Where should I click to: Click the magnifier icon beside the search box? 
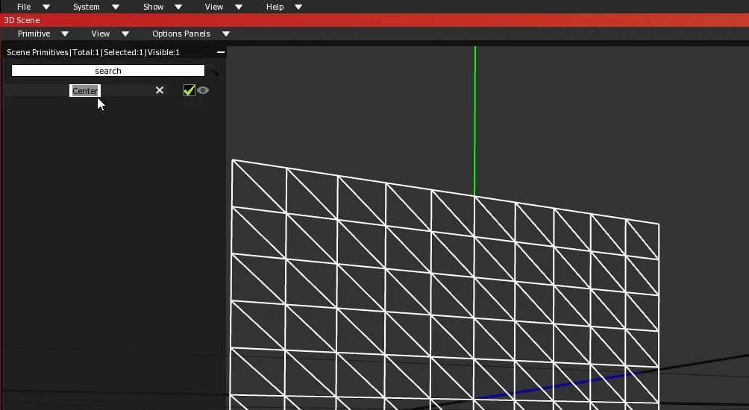(213, 71)
